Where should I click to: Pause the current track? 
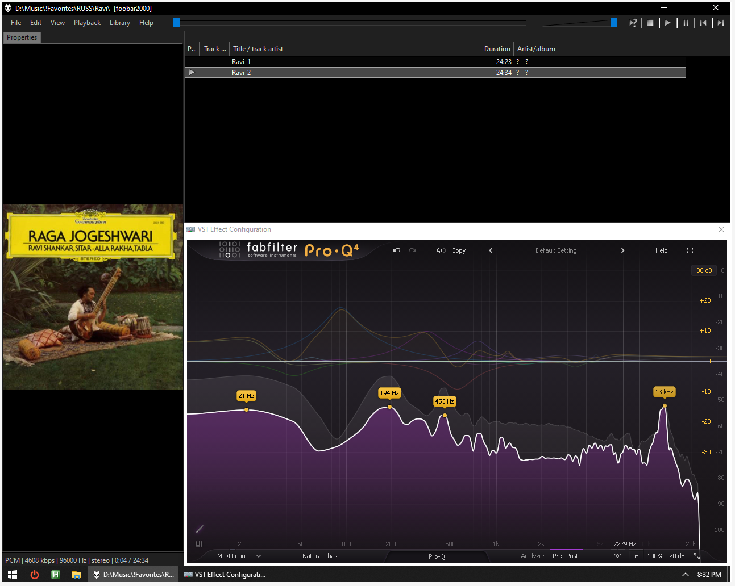click(686, 23)
